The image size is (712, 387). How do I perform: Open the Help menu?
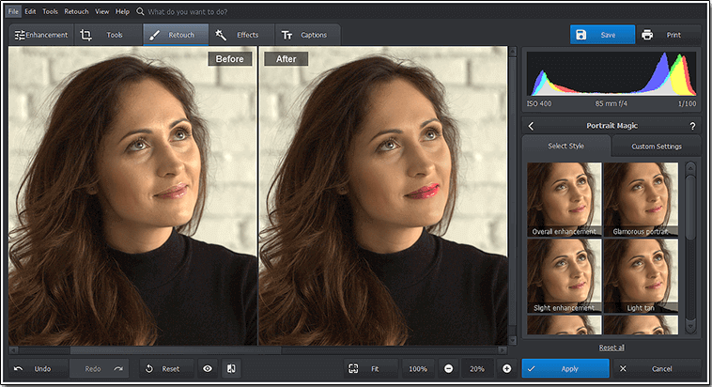(122, 12)
